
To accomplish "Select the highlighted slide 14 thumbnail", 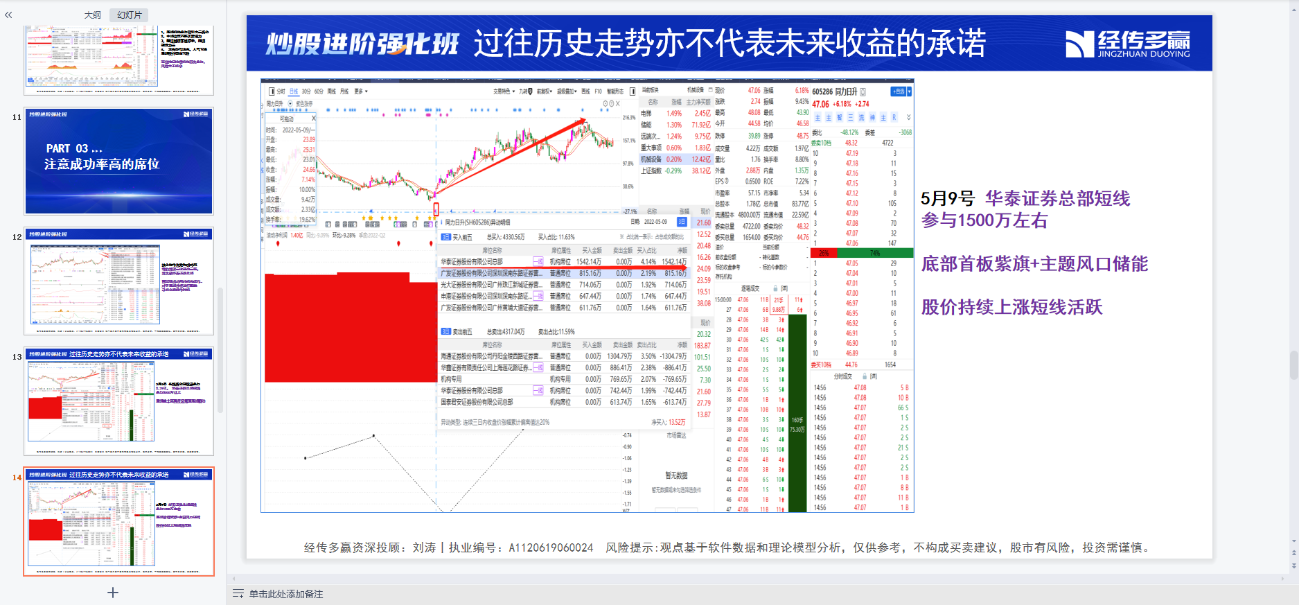I will click(x=119, y=522).
